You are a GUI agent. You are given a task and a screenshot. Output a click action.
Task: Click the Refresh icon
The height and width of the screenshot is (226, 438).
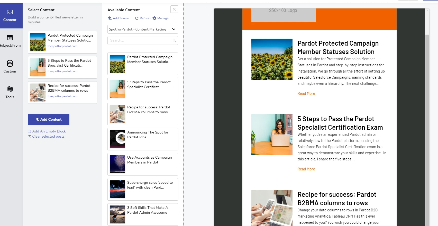137,18
